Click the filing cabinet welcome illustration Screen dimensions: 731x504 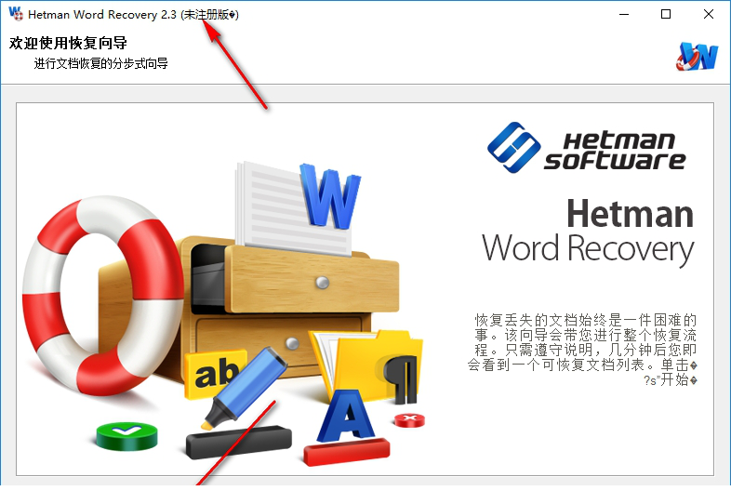pos(223,313)
